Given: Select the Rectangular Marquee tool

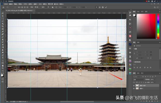Looking at the screenshot, I should [x=3, y=18].
